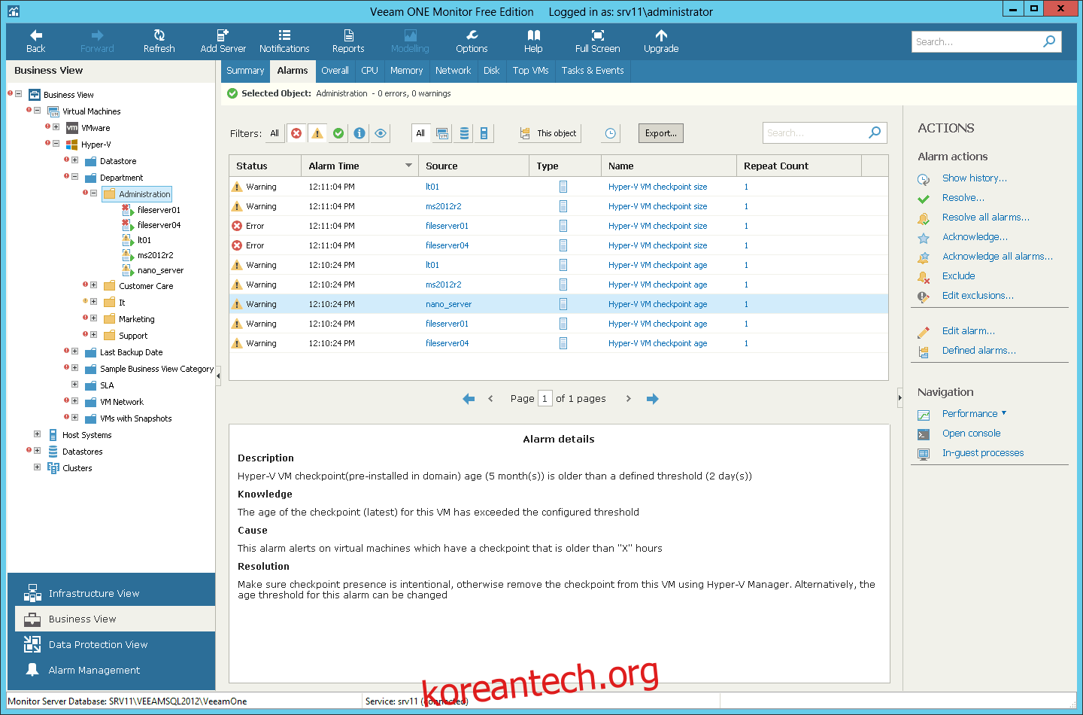Switch to the Top VMs tab
The height and width of the screenshot is (715, 1083).
530,71
